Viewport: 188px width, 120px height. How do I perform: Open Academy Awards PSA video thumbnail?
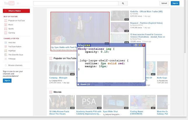pos(89,102)
